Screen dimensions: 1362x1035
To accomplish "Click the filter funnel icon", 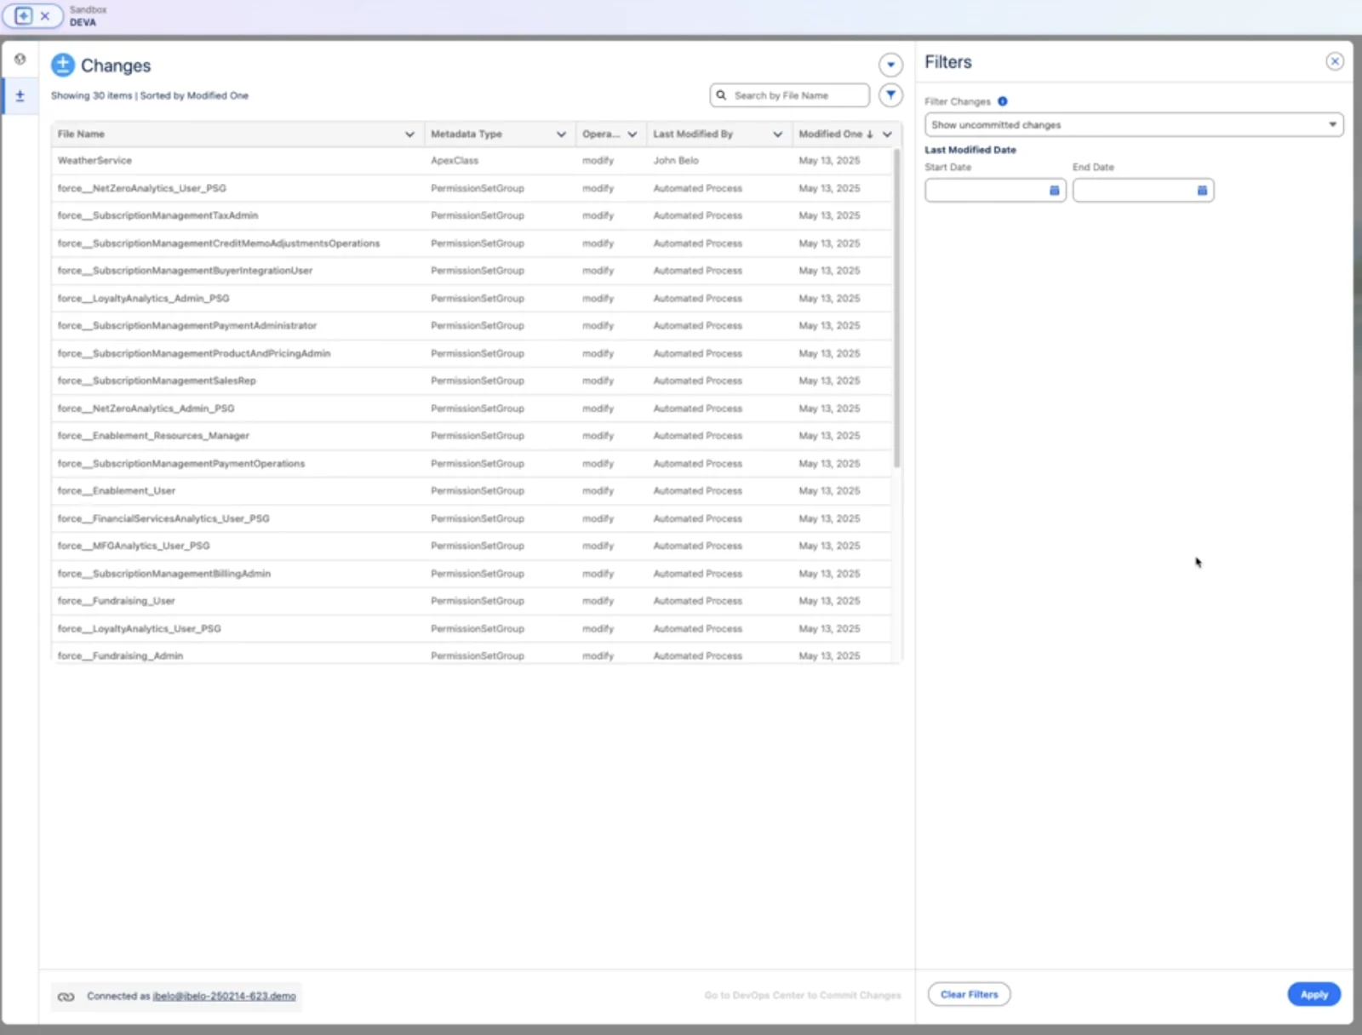I will pos(890,95).
